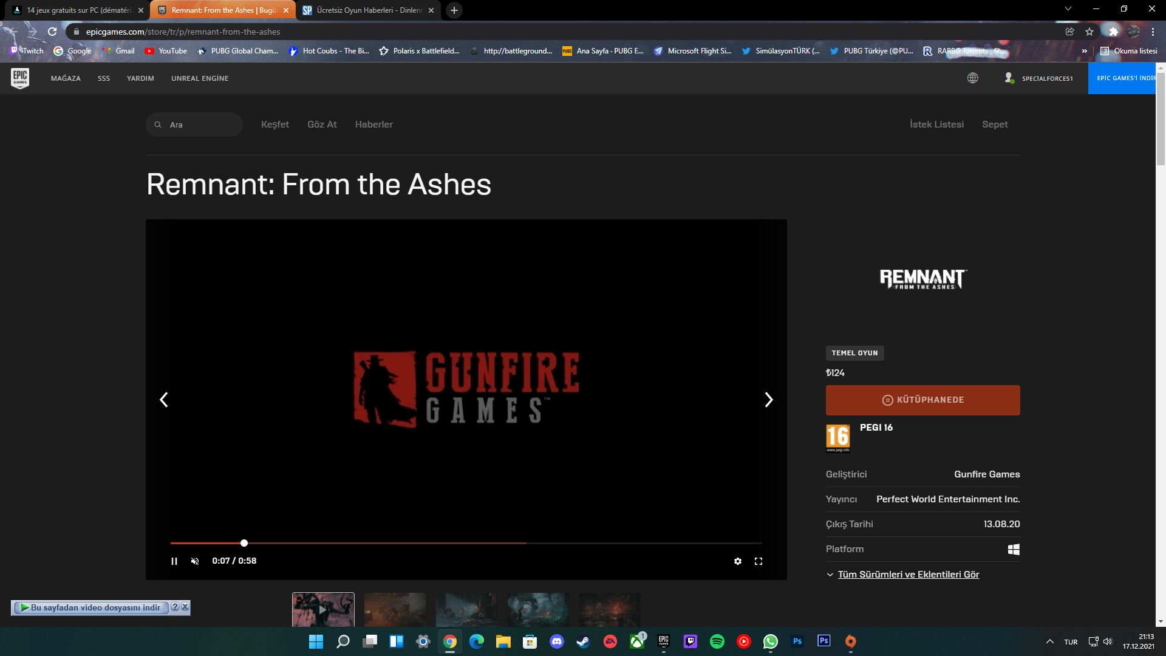Viewport: 1166px width, 656px height.
Task: Enter fullscreen video mode
Action: click(x=759, y=561)
